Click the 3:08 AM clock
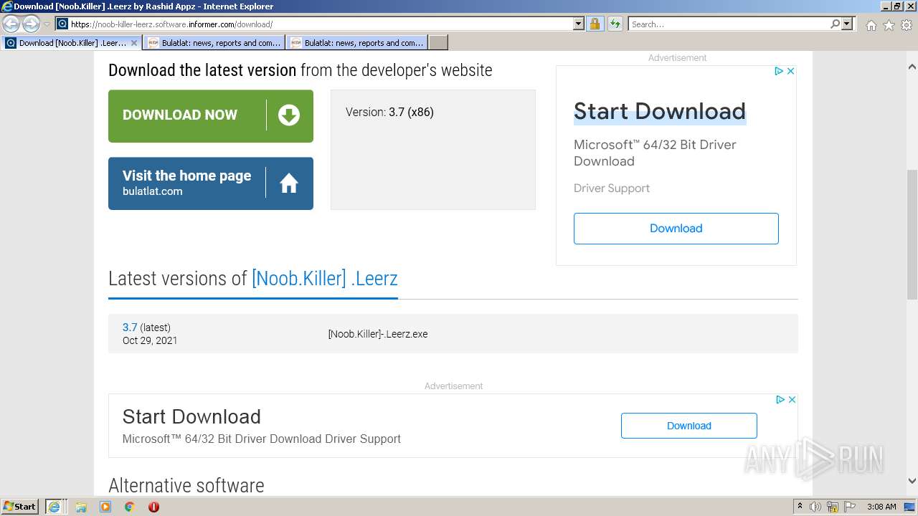The width and height of the screenshot is (918, 516). (x=881, y=507)
